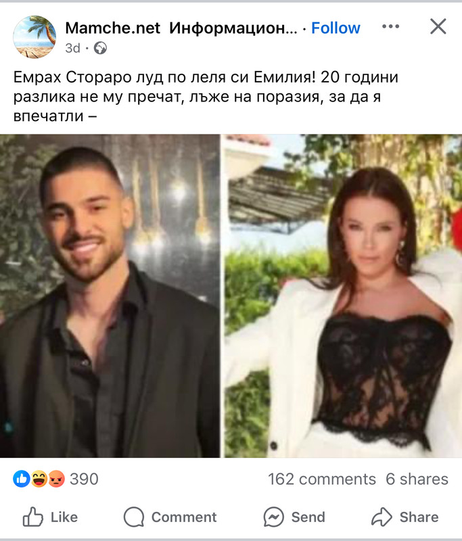Tap the thumbs-up Like icon

pyautogui.click(x=32, y=517)
